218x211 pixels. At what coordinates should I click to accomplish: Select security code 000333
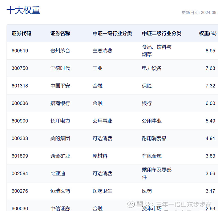[x=20, y=138]
